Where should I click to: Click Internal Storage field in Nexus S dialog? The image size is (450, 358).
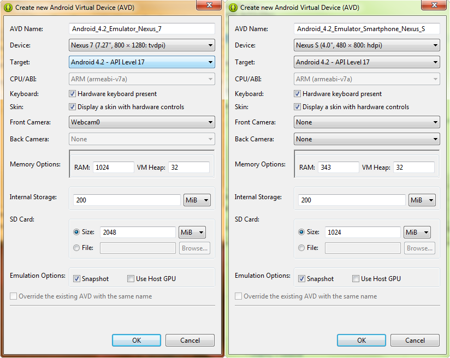click(x=352, y=200)
